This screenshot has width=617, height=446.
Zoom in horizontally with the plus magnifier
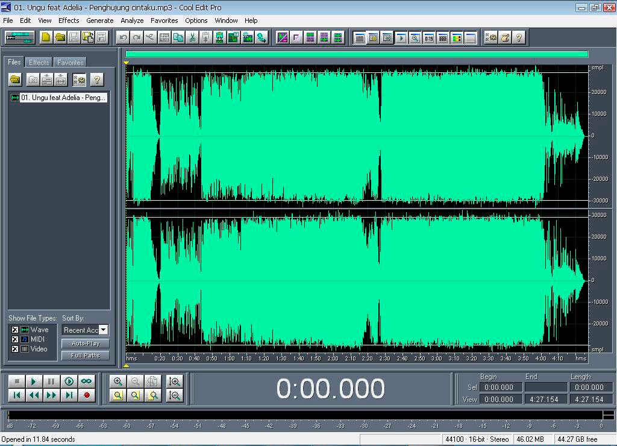tap(117, 382)
